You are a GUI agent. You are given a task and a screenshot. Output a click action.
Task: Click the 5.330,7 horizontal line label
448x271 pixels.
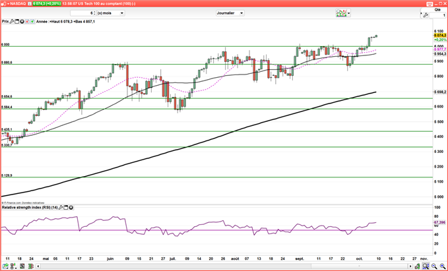click(7, 145)
